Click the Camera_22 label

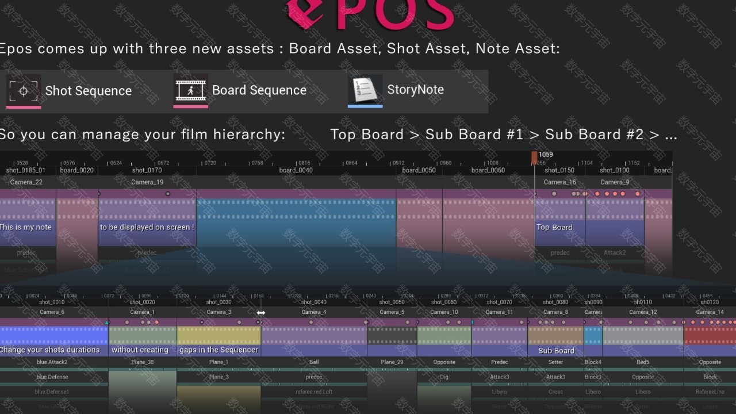pos(26,182)
